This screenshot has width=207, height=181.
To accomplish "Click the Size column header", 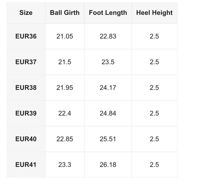I will [26, 13].
